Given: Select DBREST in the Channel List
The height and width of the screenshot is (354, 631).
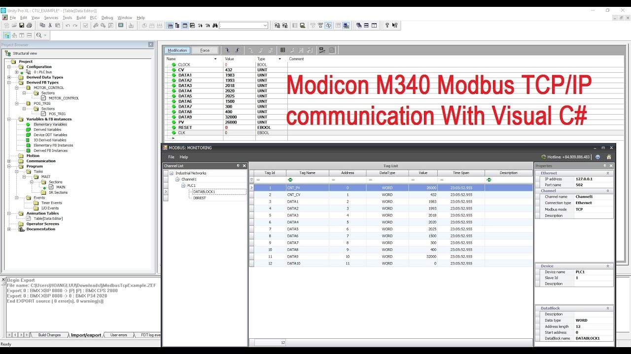Looking at the screenshot, I should tap(200, 198).
